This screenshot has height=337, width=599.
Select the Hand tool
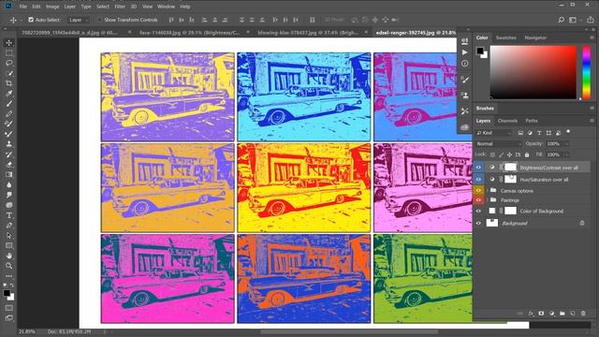[x=9, y=256]
